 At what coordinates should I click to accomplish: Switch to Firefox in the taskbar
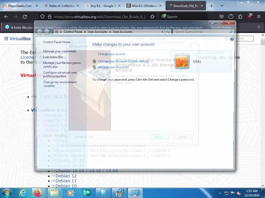point(38,193)
